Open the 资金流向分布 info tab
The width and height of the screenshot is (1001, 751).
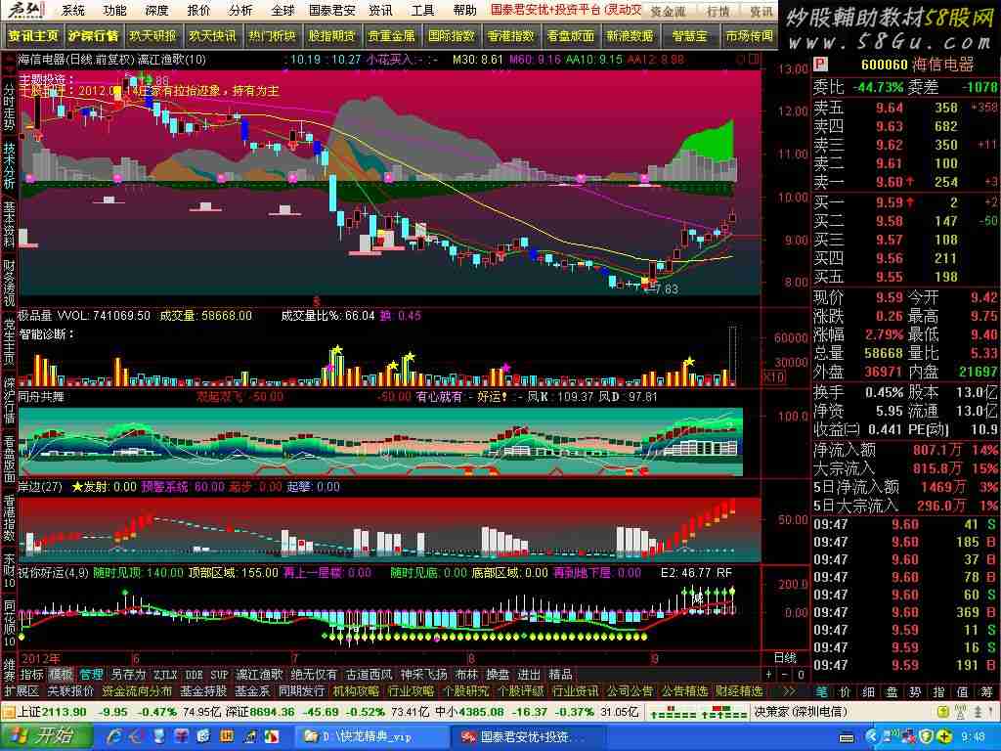coord(137,691)
